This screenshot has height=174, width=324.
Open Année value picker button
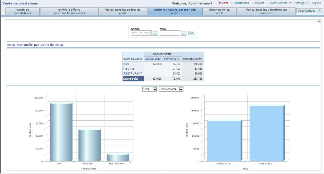[x=155, y=34]
